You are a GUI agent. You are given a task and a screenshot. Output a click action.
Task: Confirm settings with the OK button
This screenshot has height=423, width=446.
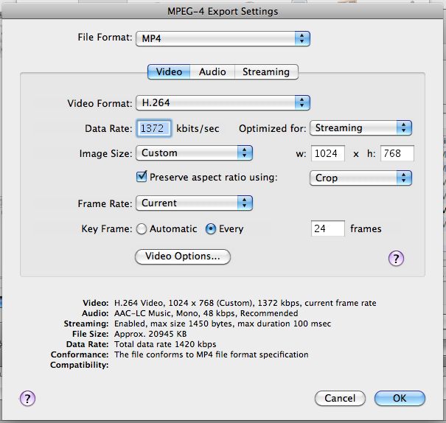click(400, 398)
